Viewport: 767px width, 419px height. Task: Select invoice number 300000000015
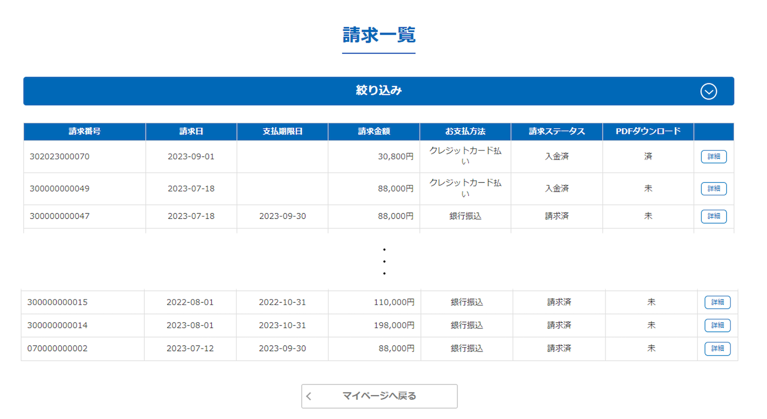[57, 302]
